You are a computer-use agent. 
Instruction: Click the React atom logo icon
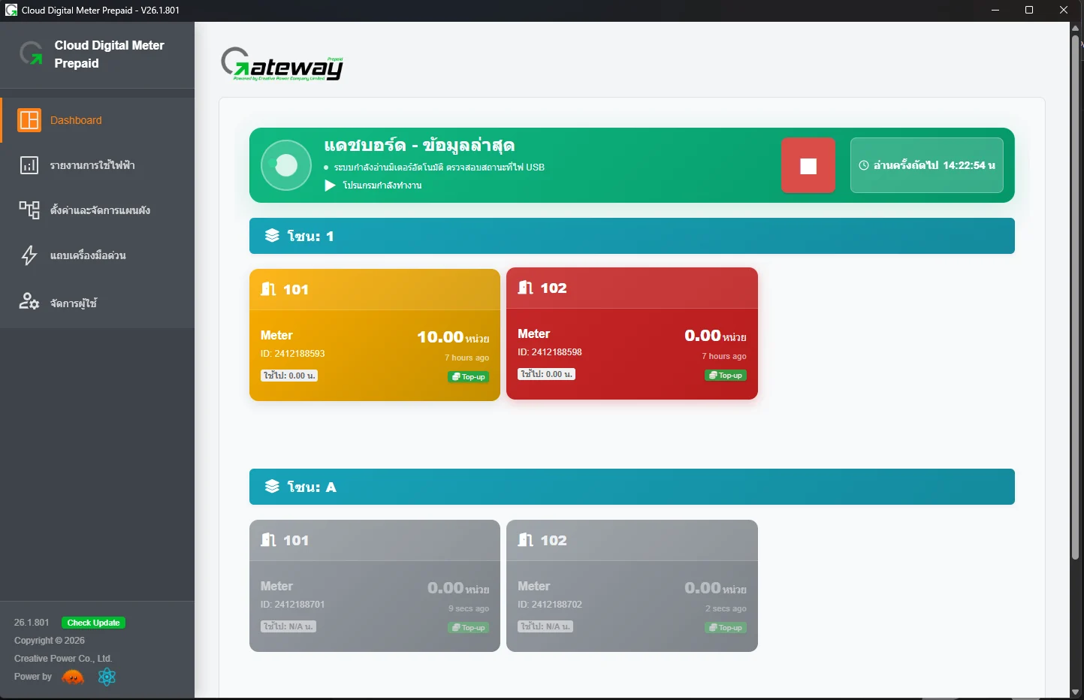[x=107, y=677]
